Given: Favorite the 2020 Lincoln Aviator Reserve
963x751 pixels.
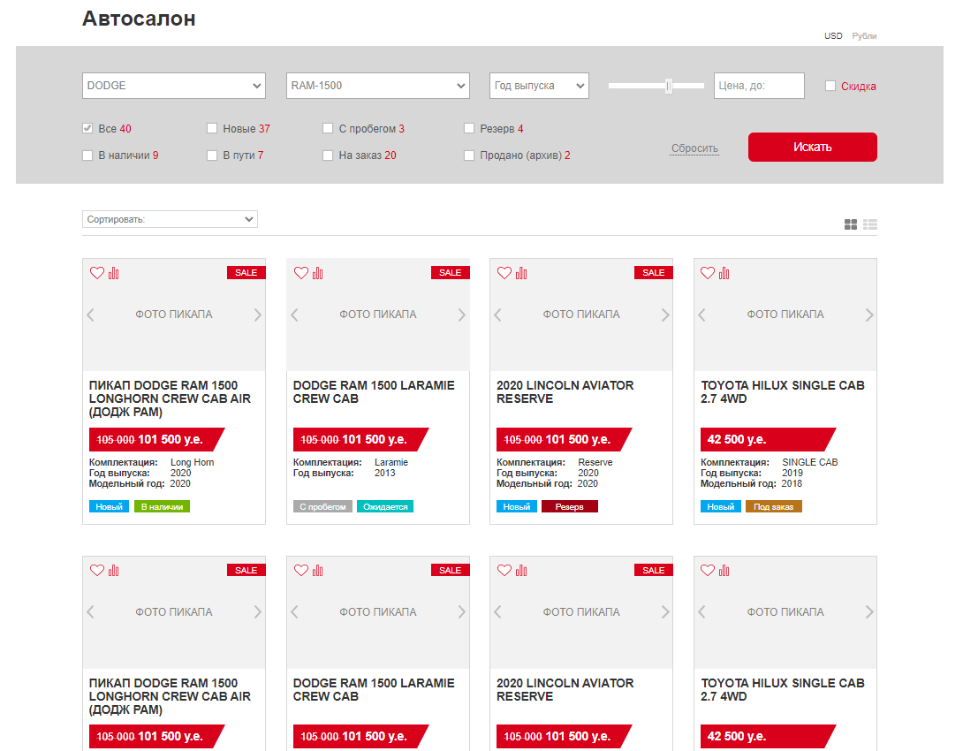Looking at the screenshot, I should point(504,273).
